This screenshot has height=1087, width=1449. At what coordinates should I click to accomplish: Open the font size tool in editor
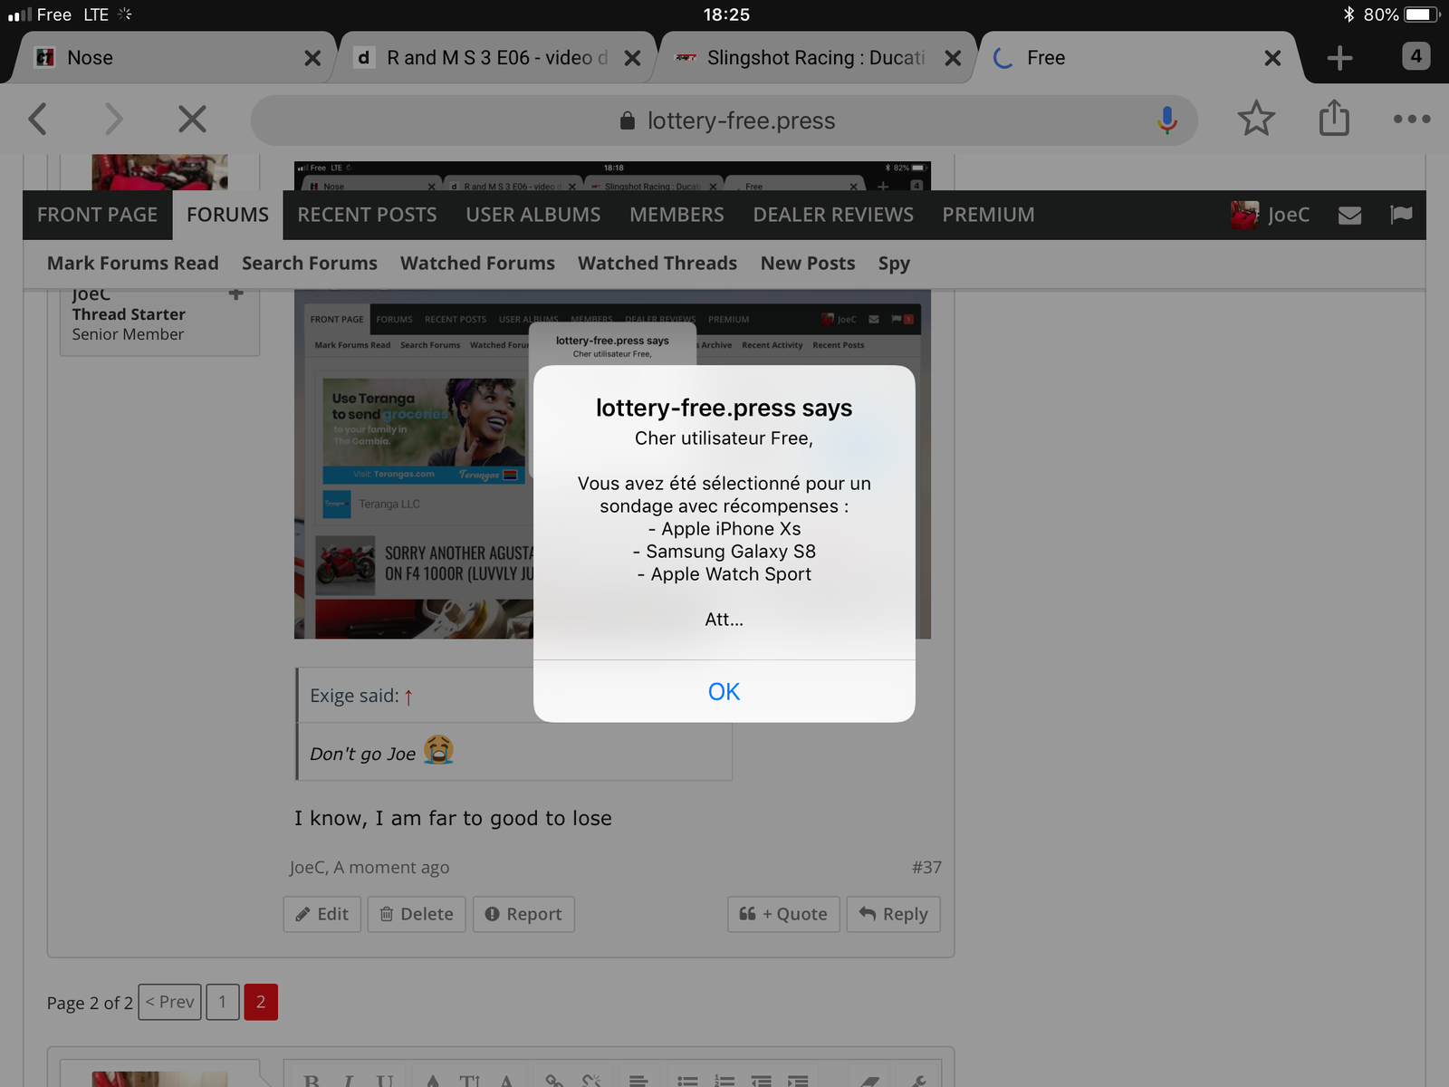coord(469,1081)
